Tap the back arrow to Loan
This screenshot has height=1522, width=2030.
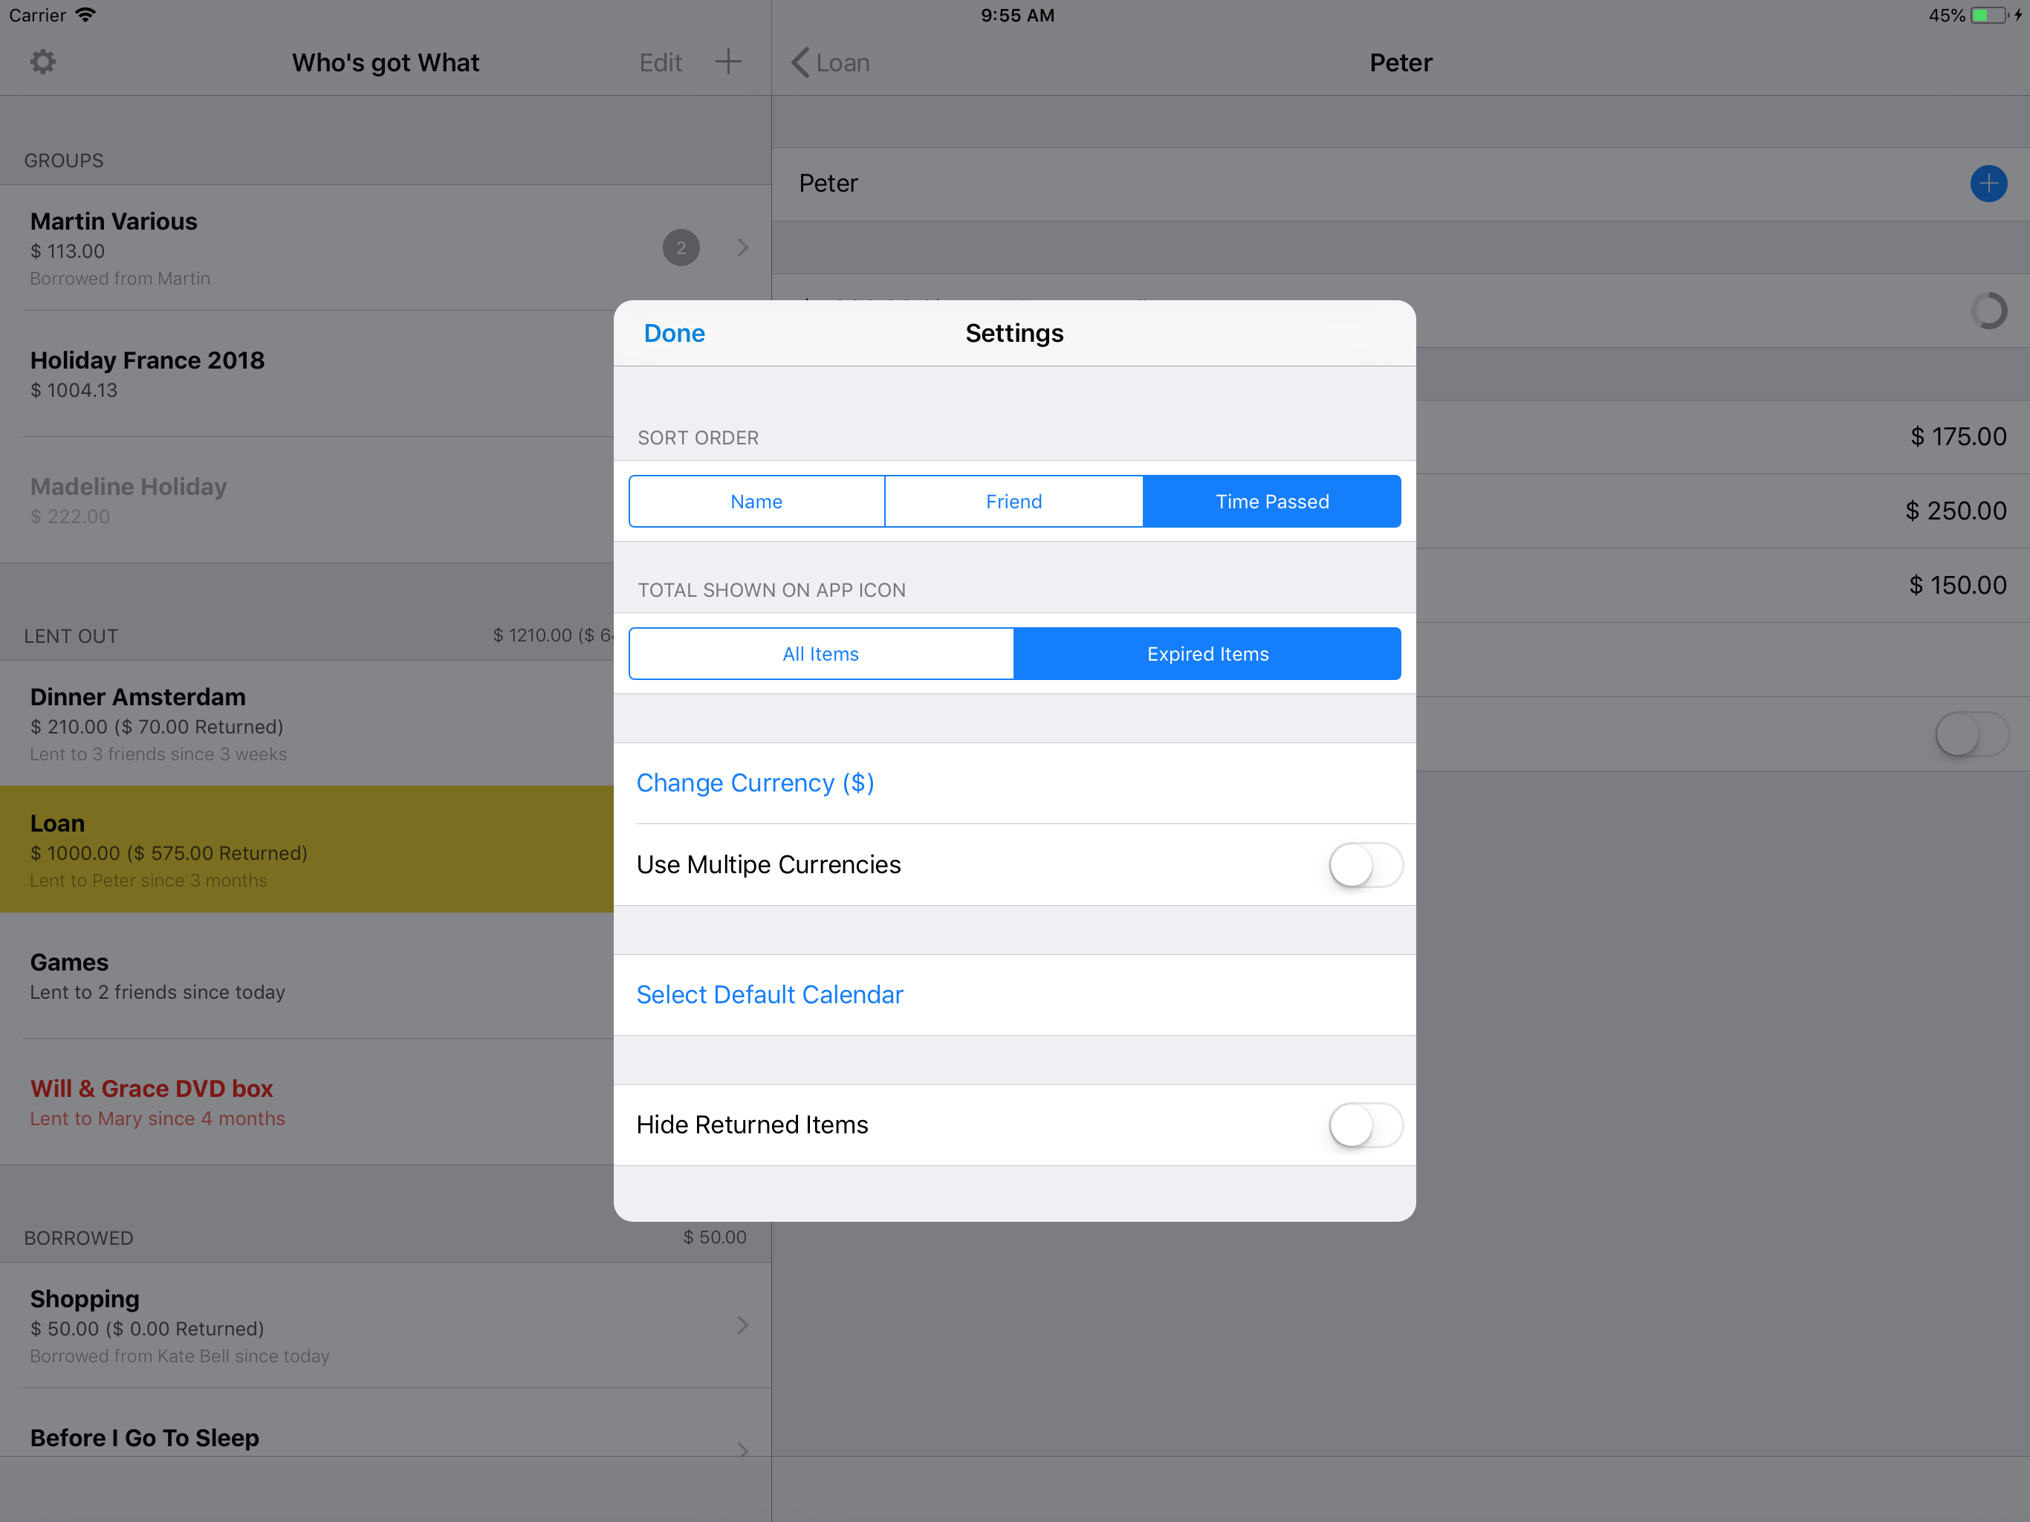pyautogui.click(x=831, y=62)
